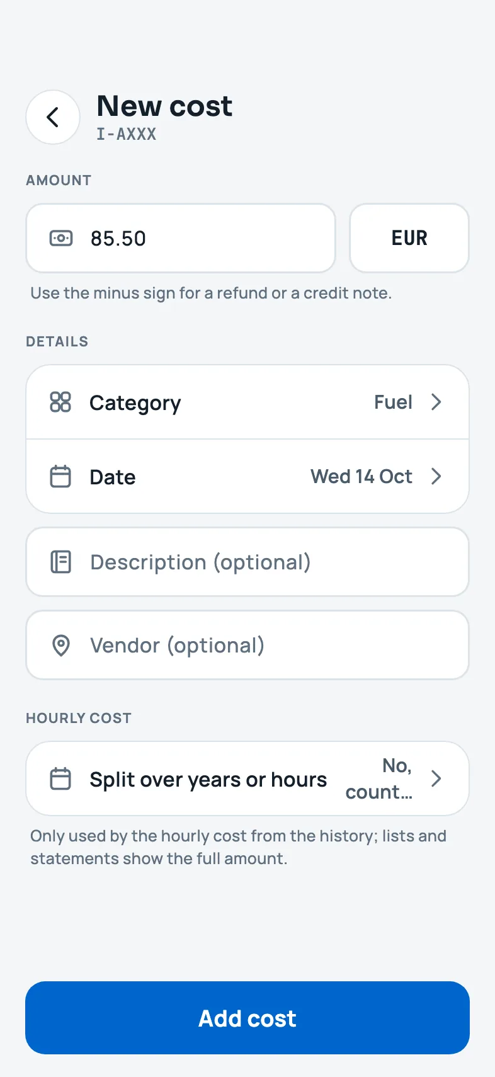
Task: Open the Split over years or hours row
Action: pos(247,778)
